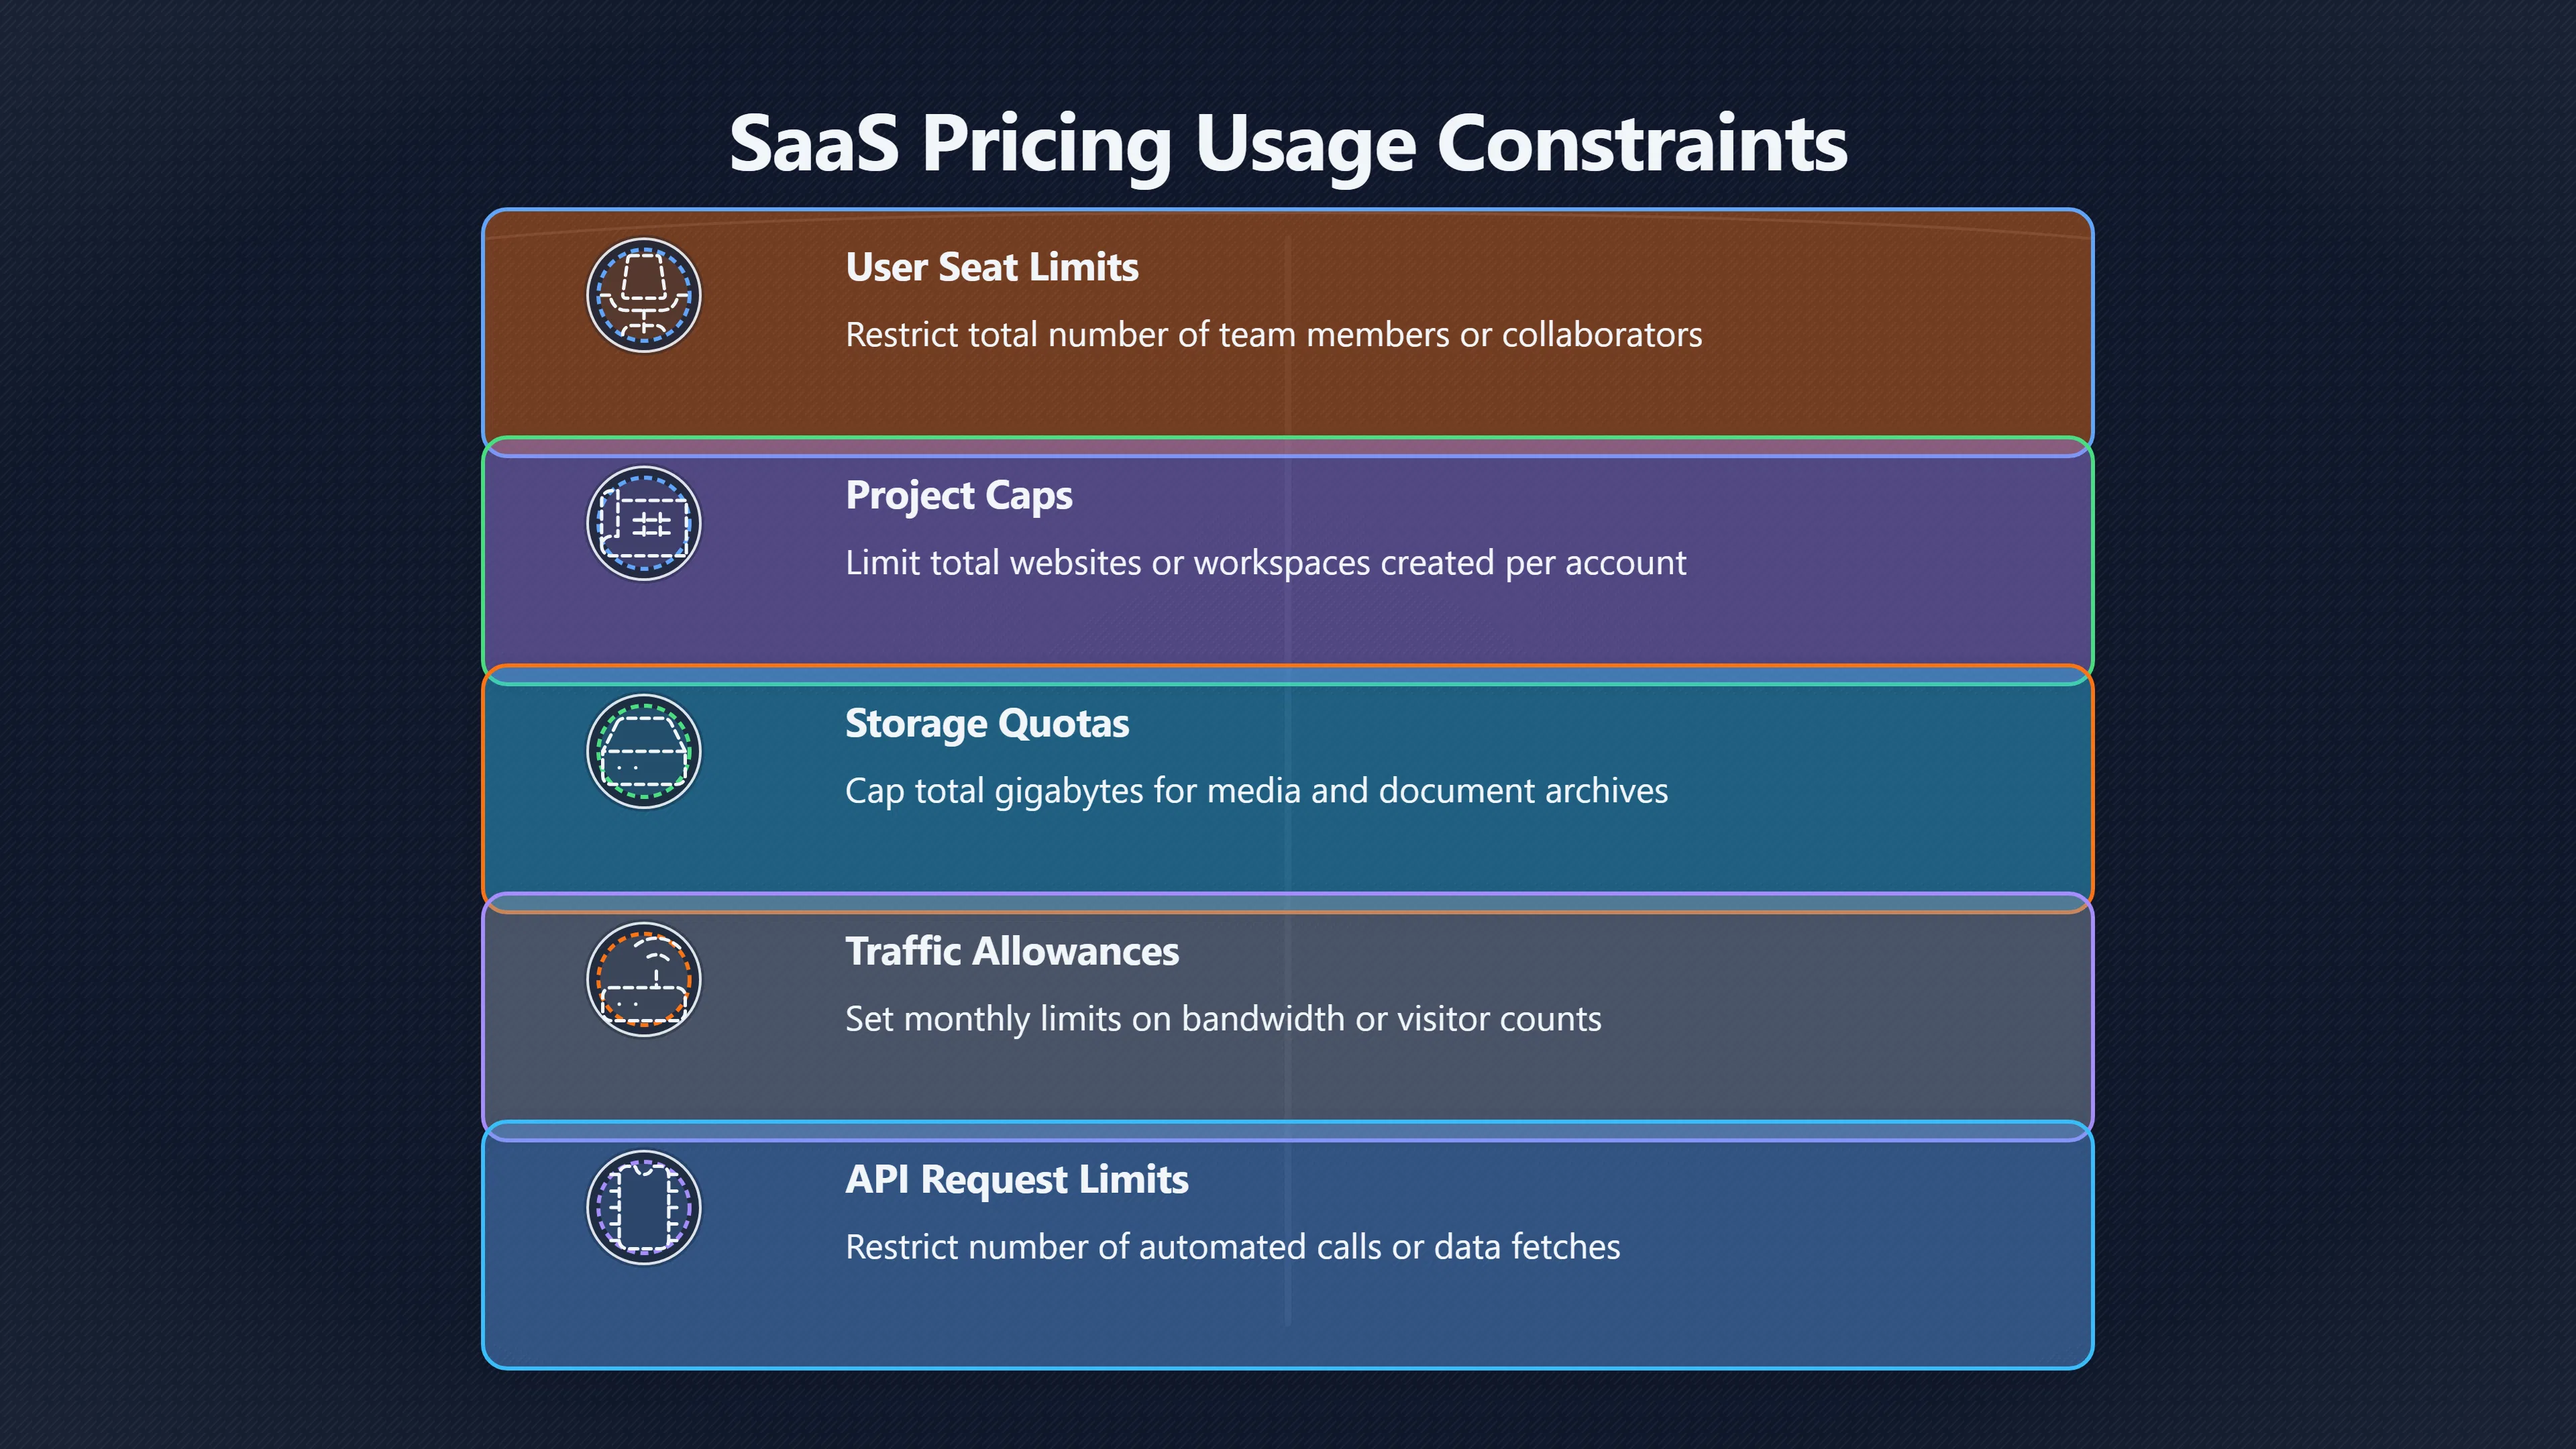Click the websites or workspaces description text
This screenshot has height=1449, width=2576.
(x=1266, y=563)
